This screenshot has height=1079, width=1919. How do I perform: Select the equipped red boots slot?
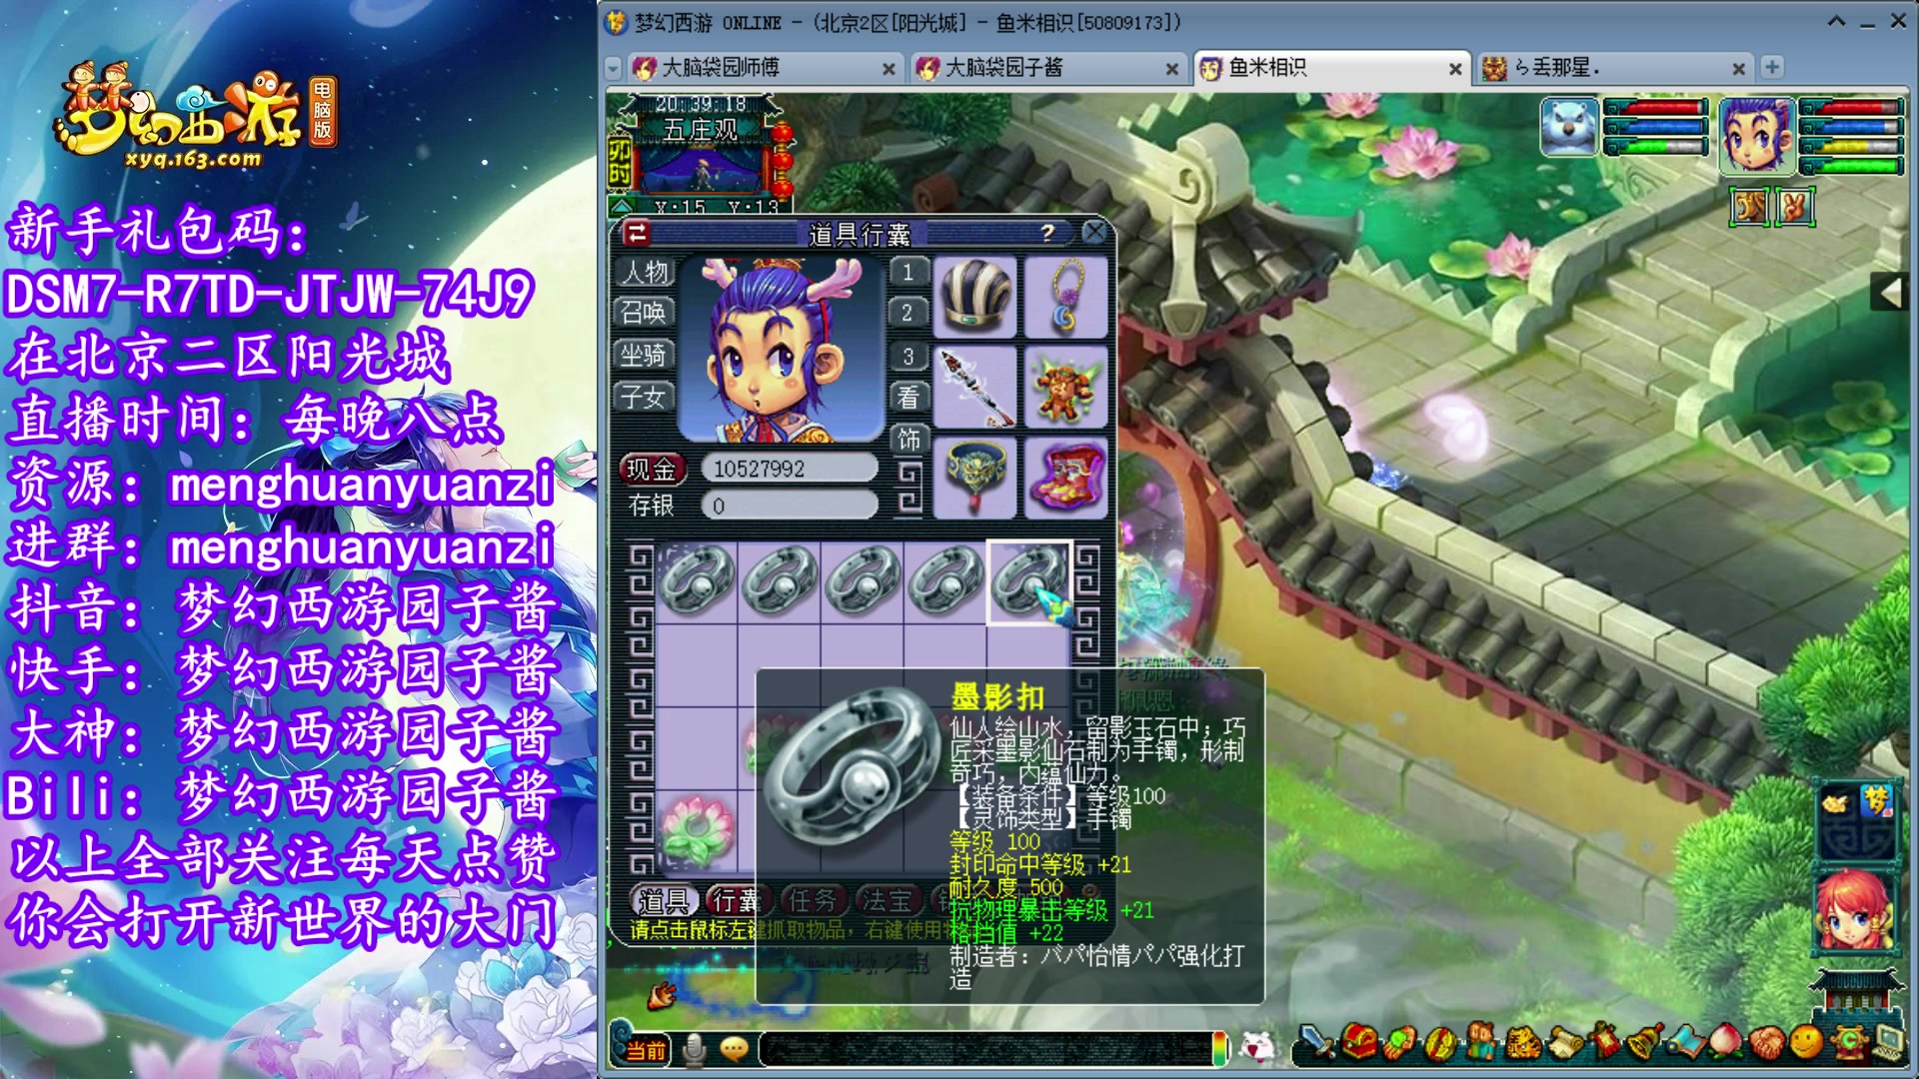pos(1065,478)
